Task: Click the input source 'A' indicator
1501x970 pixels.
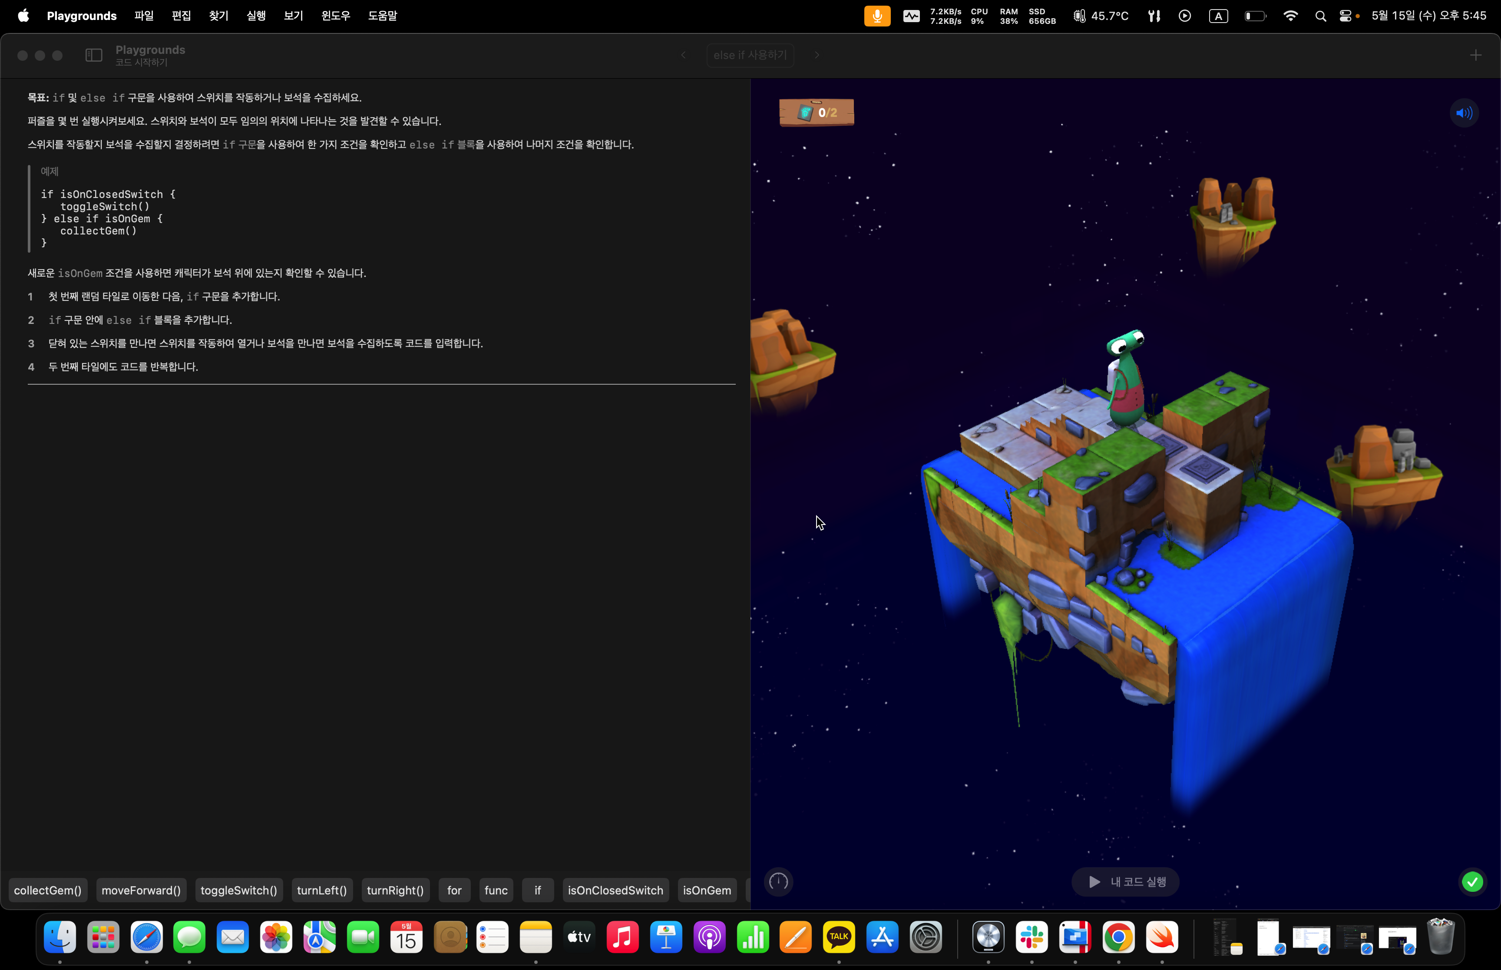Action: coord(1219,16)
